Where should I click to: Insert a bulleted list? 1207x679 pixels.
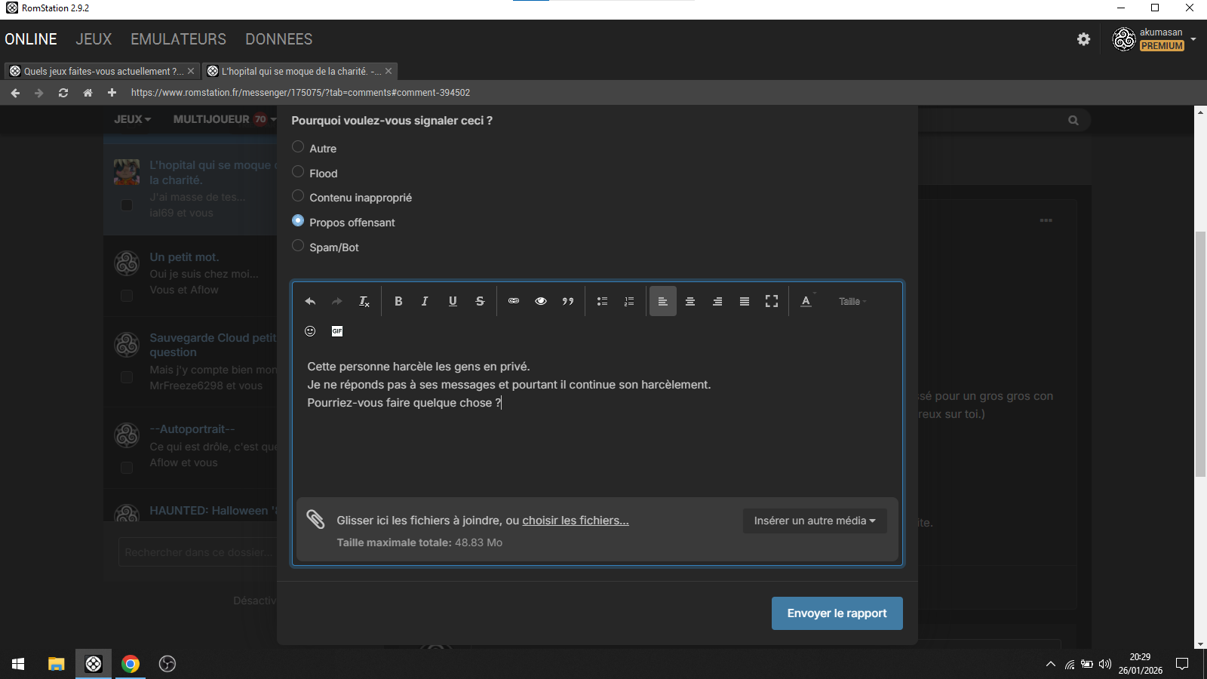602,301
